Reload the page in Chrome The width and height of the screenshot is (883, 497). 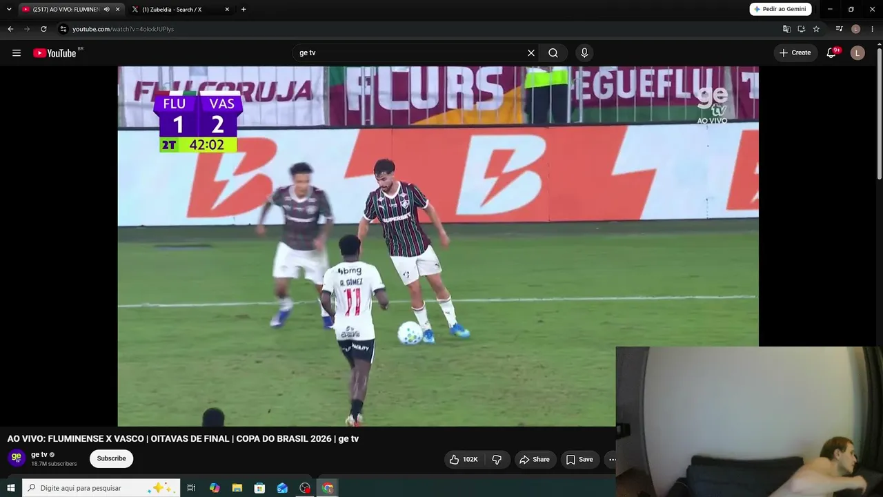coord(43,29)
